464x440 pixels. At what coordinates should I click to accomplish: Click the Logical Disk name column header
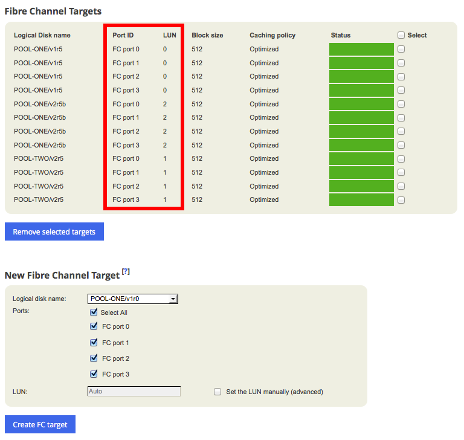point(42,35)
